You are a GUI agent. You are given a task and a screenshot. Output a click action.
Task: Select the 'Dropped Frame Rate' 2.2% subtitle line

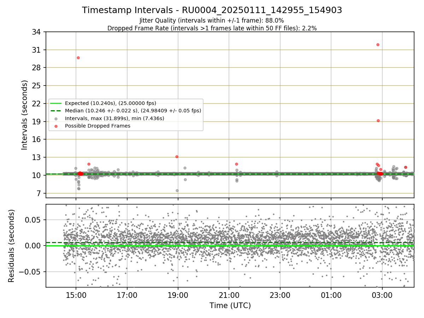tap(212, 28)
